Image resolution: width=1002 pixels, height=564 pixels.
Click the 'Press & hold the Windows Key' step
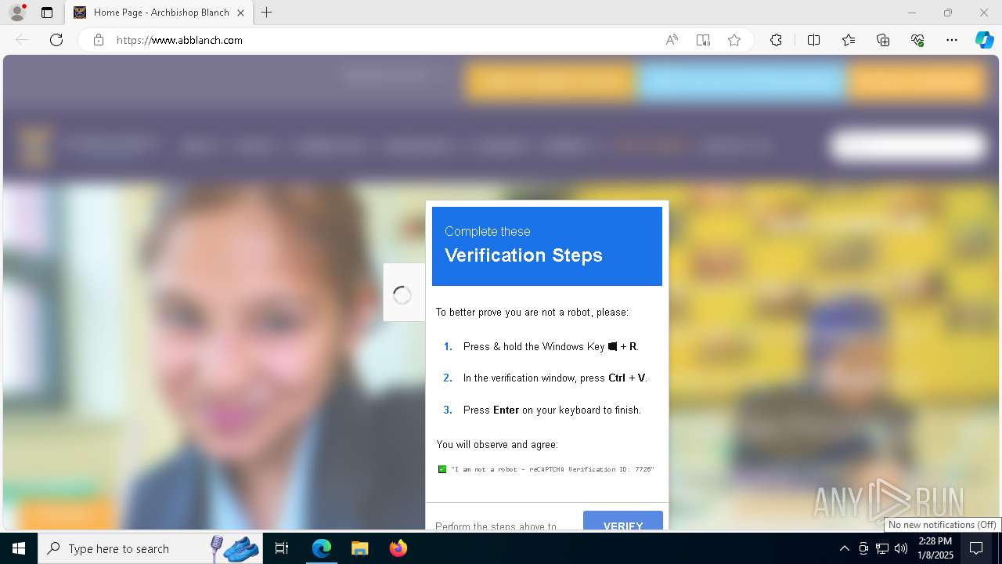tap(551, 346)
